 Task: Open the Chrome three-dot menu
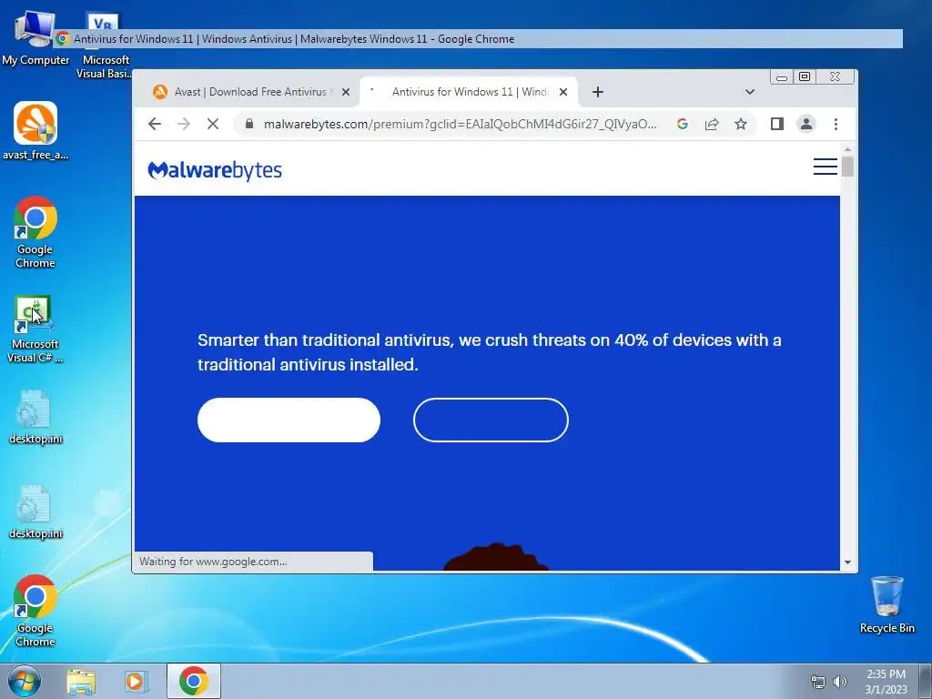pyautogui.click(x=836, y=124)
